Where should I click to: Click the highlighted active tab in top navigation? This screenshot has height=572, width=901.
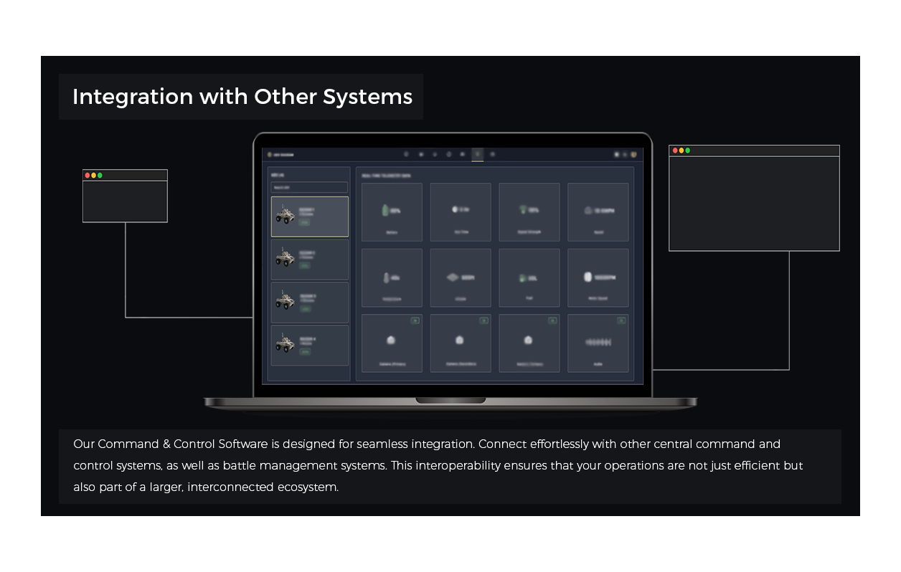(x=477, y=154)
